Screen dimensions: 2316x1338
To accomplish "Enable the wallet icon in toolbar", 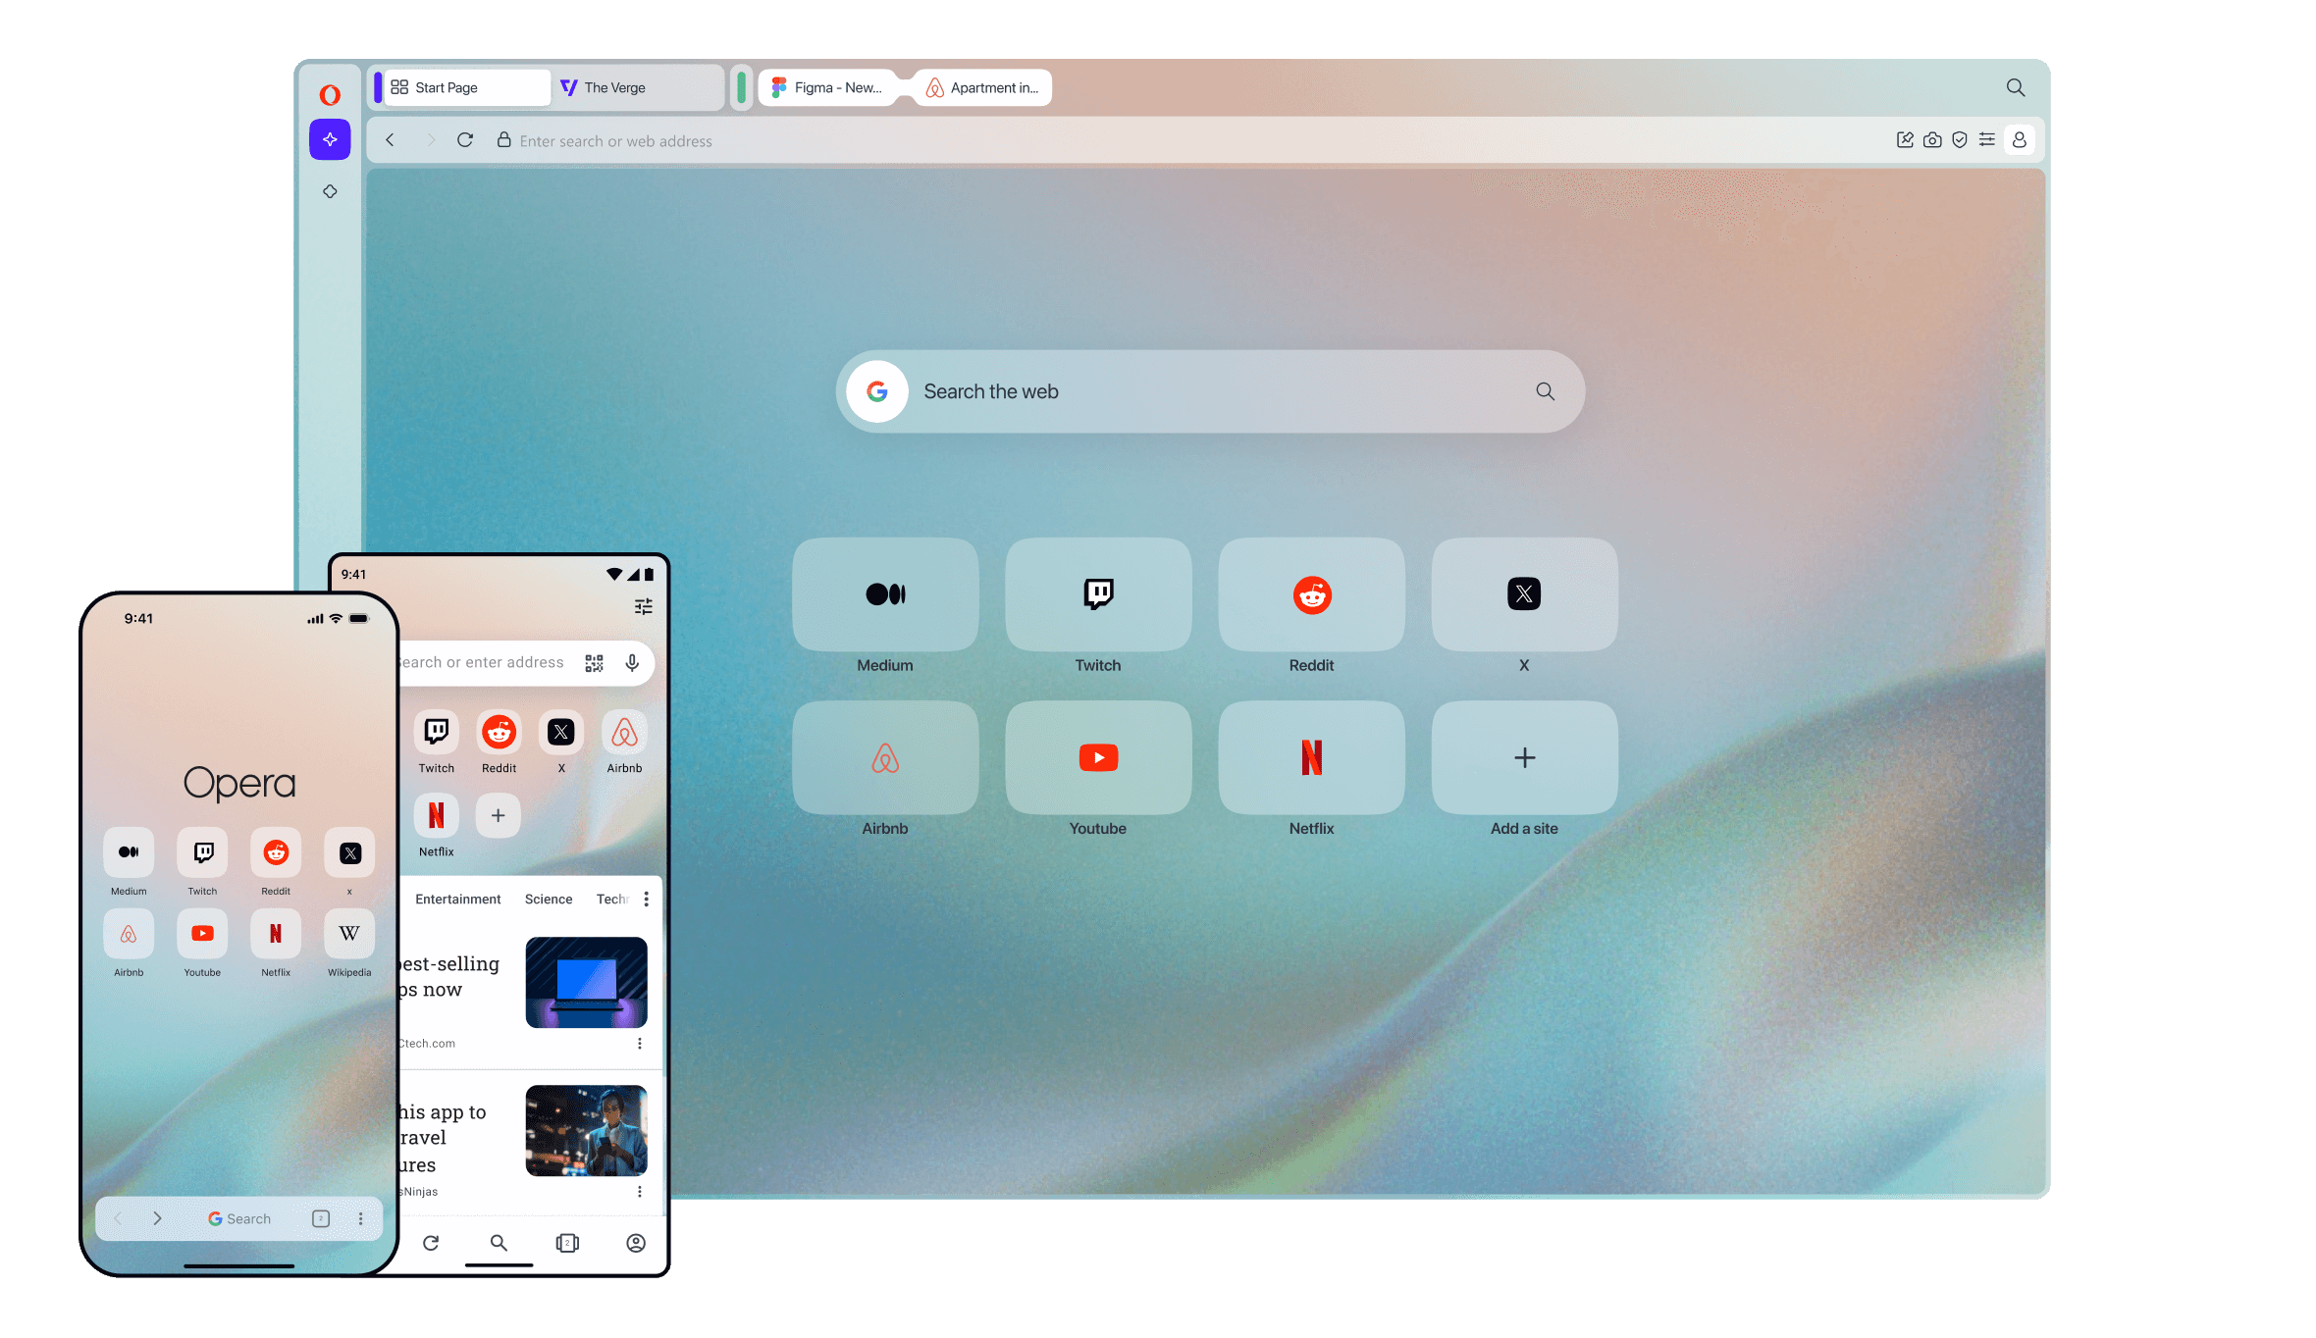I will 1988,142.
